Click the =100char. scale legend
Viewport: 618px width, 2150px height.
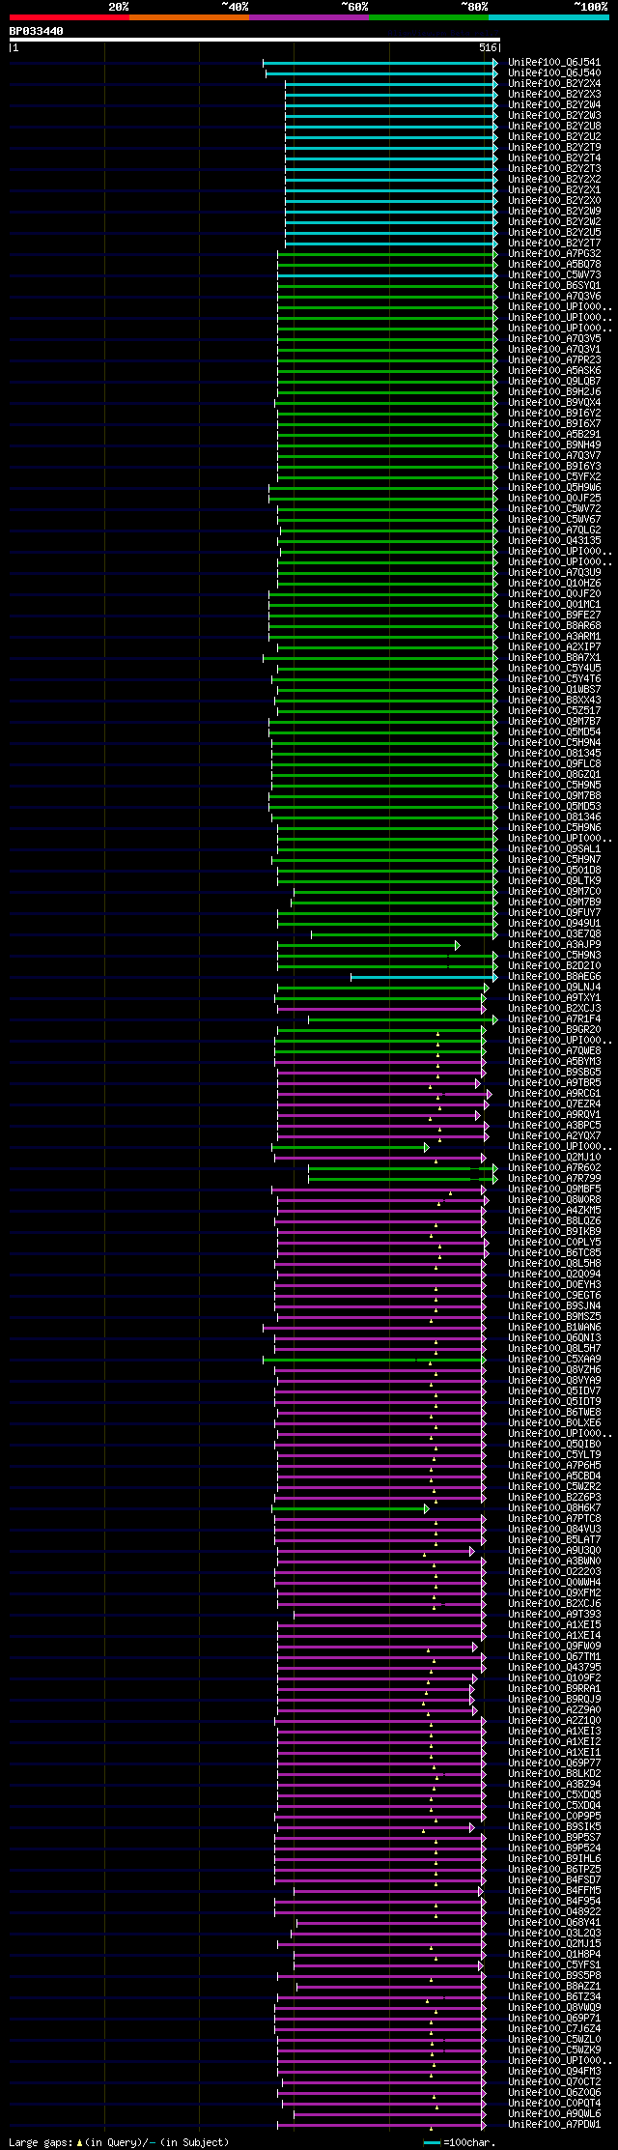tap(460, 2142)
